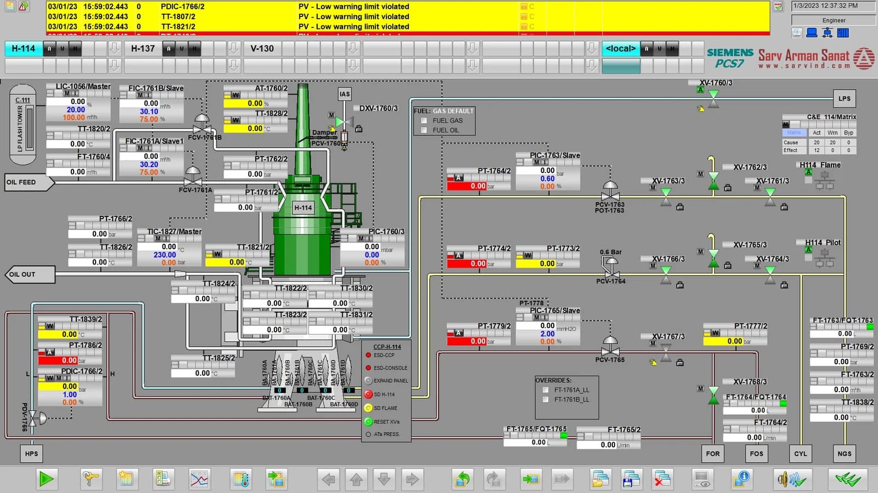This screenshot has height=493, width=878.
Task: Open the C&E 114/Matrix Matrix button
Action: pyautogui.click(x=794, y=133)
